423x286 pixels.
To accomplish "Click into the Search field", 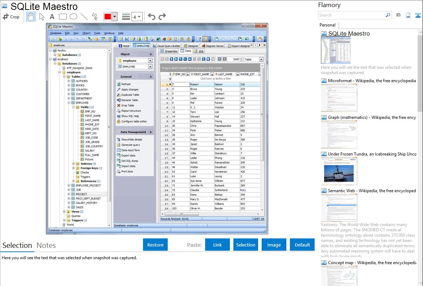I will pyautogui.click(x=351, y=15).
